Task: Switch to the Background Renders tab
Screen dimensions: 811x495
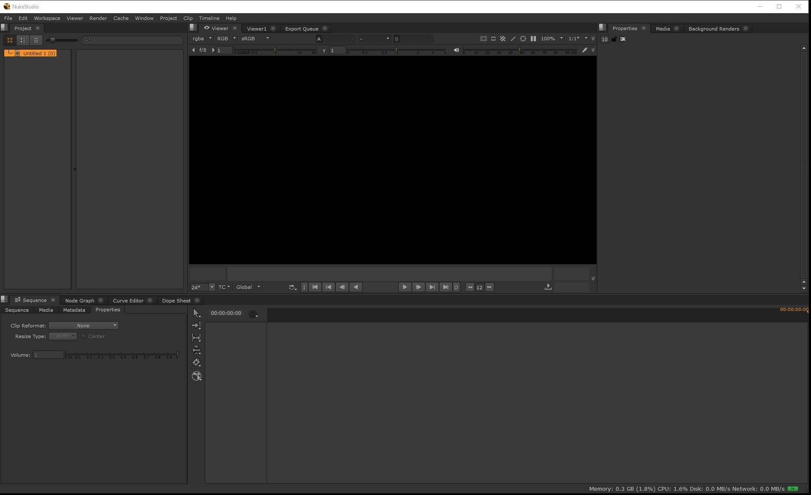Action: [713, 28]
